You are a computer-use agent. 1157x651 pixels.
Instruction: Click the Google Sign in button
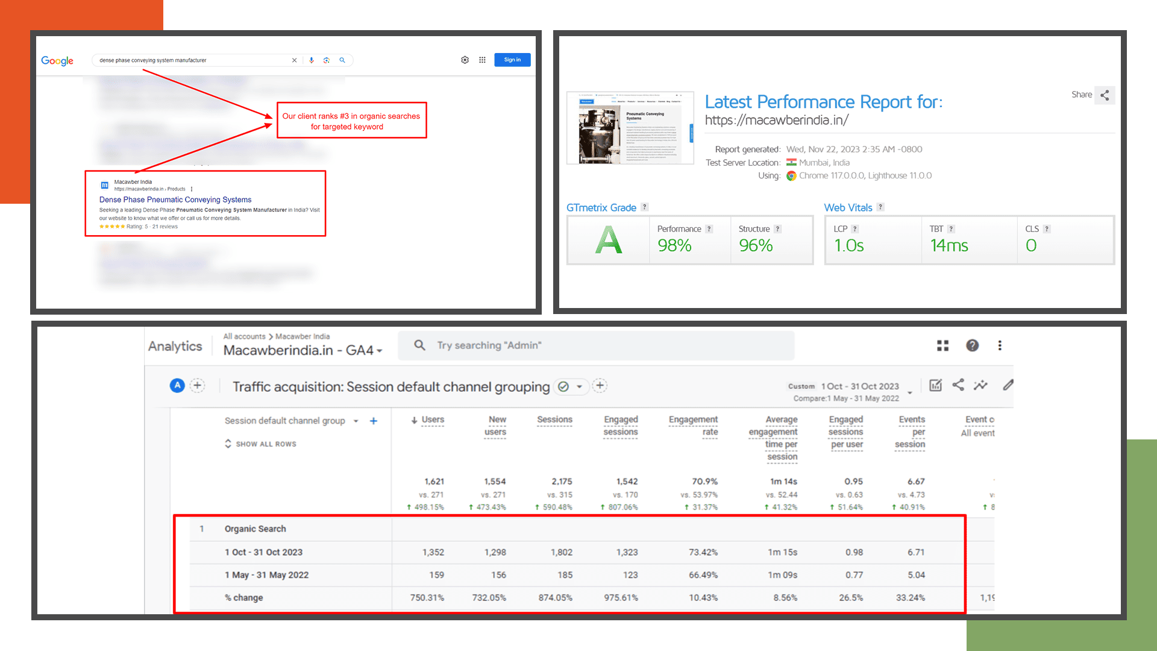pos(512,60)
